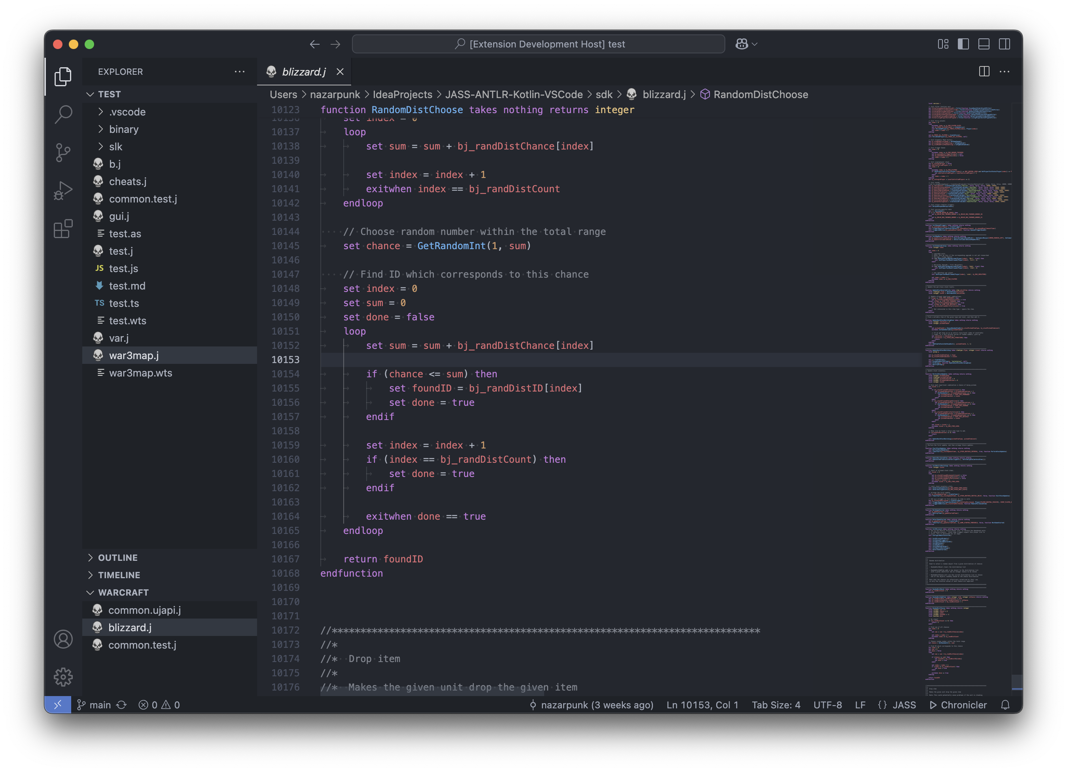Open the Search view in activity bar
Screen dimensions: 1067x772
(63, 114)
